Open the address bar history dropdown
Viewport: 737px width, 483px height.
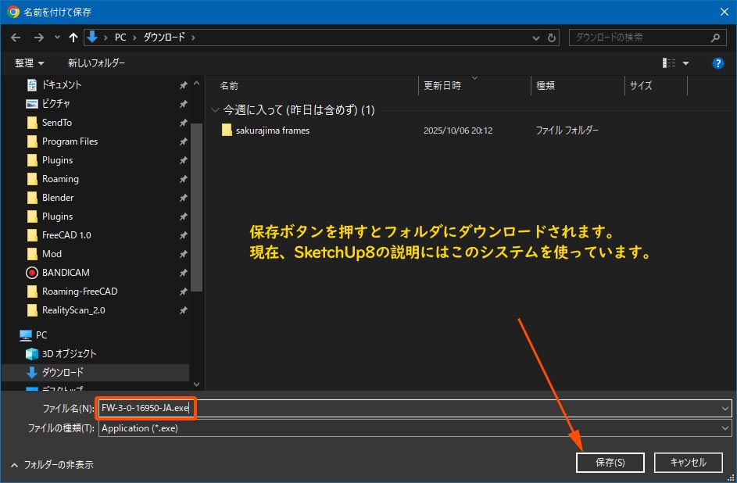(535, 37)
